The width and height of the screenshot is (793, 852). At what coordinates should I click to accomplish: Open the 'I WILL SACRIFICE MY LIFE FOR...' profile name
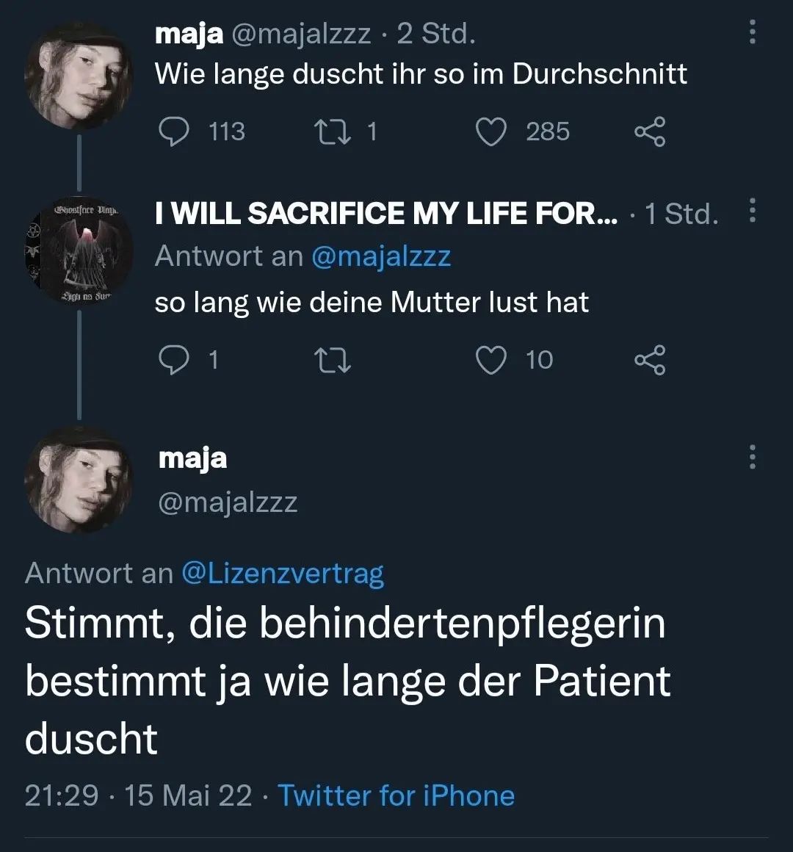[386, 213]
